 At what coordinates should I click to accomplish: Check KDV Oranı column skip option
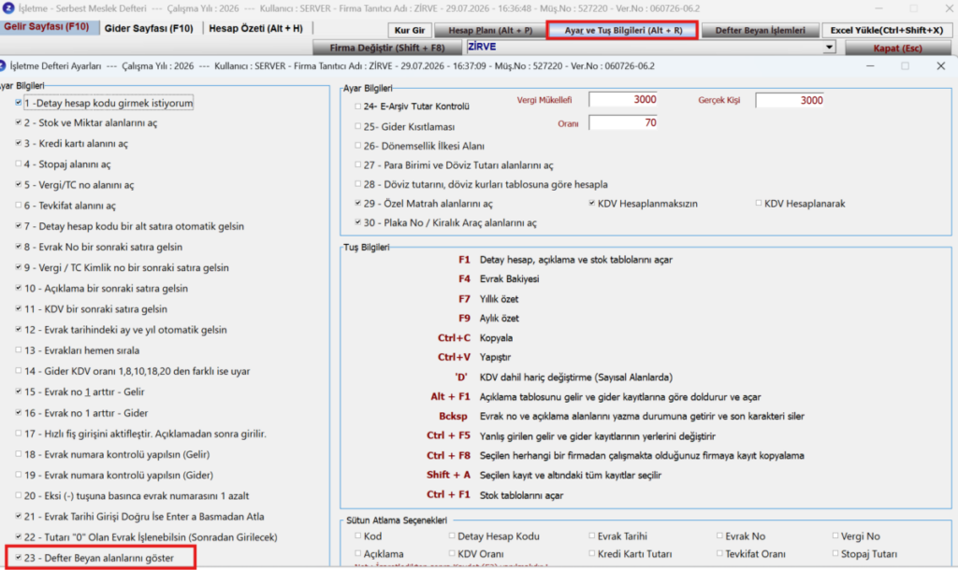452,553
